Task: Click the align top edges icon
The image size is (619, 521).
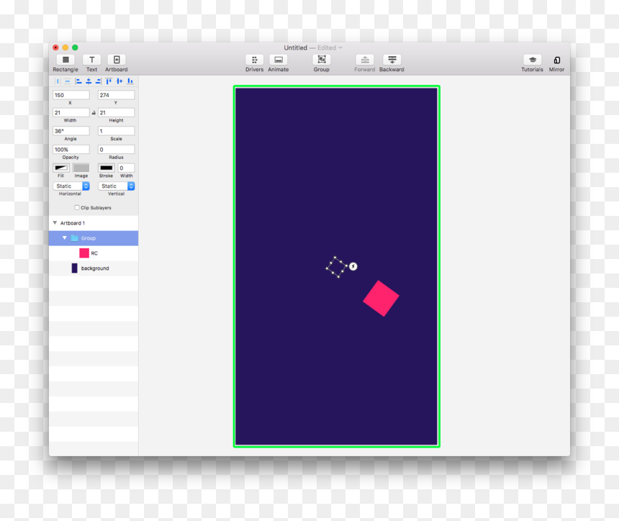Action: pyautogui.click(x=109, y=81)
